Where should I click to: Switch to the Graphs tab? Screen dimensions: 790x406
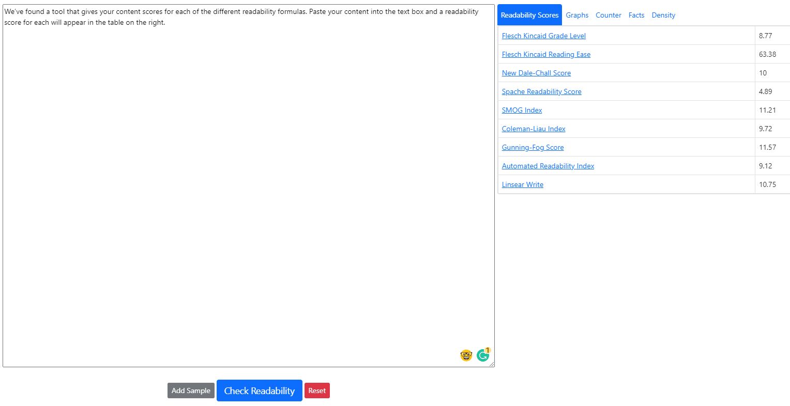pyautogui.click(x=577, y=15)
